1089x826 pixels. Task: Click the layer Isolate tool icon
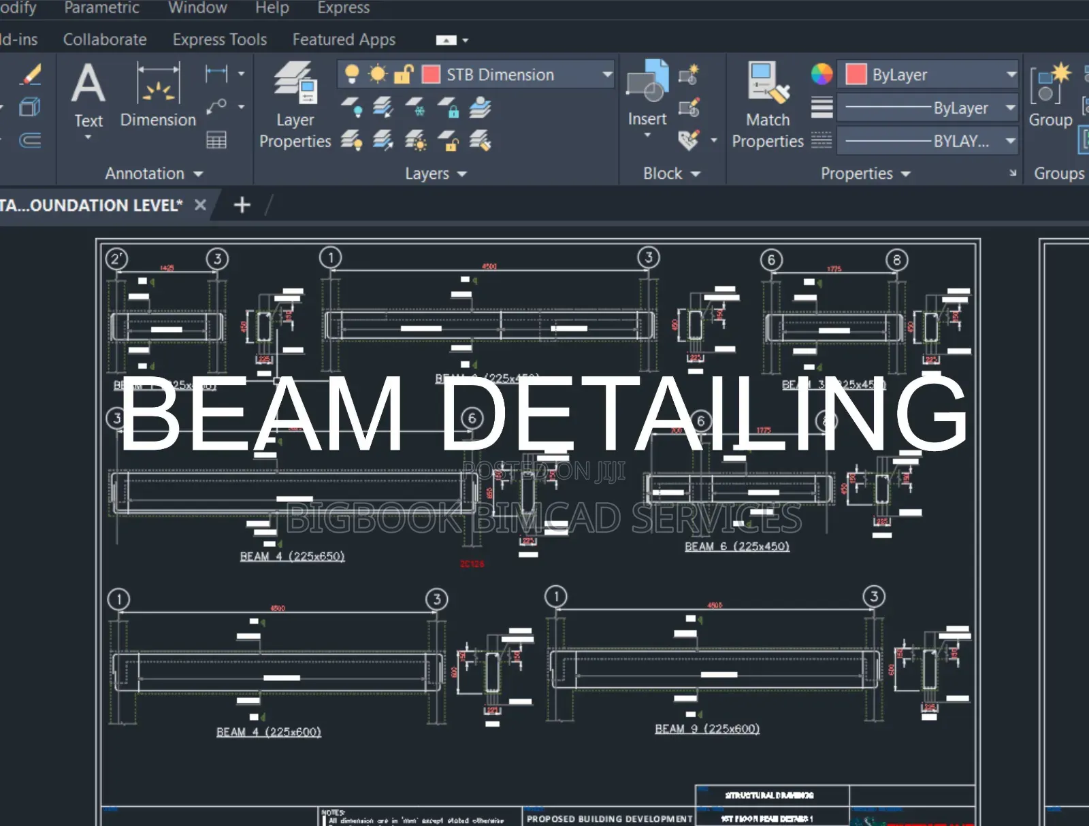pyautogui.click(x=383, y=107)
